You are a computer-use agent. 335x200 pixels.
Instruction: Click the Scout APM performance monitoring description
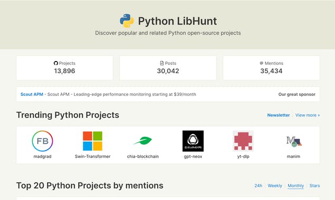pyautogui.click(x=121, y=94)
